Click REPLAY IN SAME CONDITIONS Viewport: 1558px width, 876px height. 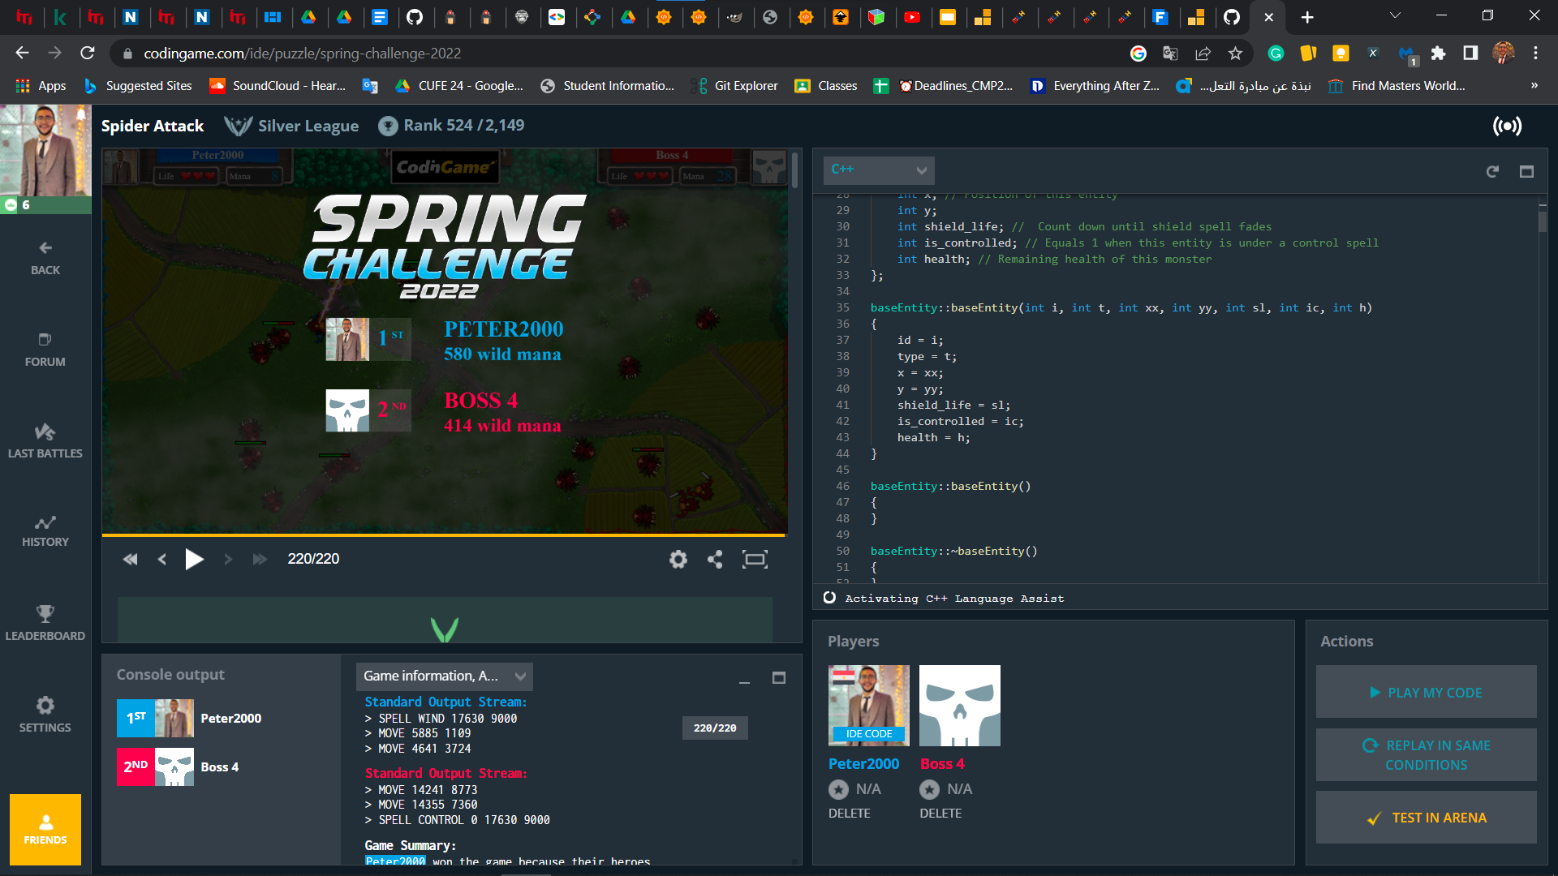(1426, 754)
